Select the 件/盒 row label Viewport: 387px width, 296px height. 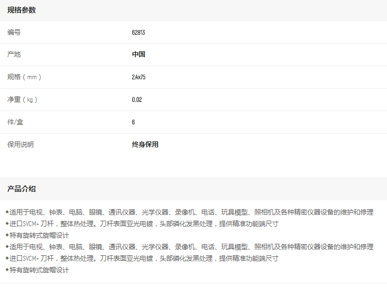pyautogui.click(x=16, y=122)
